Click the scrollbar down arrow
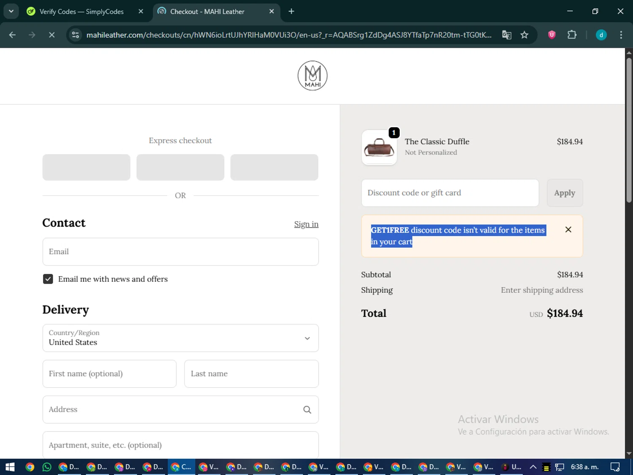Image resolution: width=633 pixels, height=475 pixels. tap(629, 453)
